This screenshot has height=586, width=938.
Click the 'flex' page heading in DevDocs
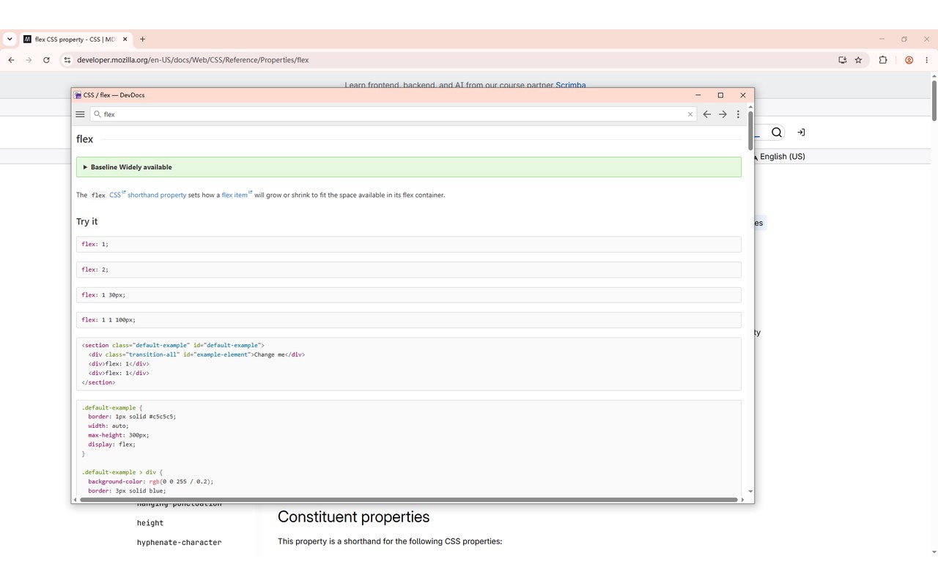[x=85, y=139]
